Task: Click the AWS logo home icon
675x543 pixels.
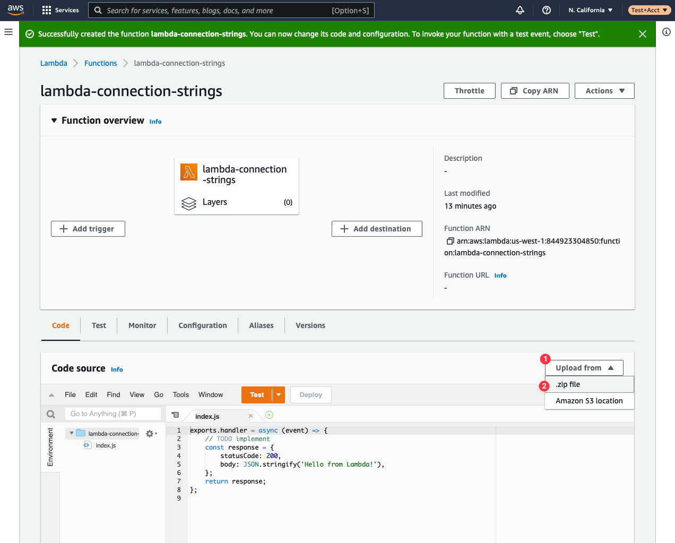Action: click(x=15, y=10)
